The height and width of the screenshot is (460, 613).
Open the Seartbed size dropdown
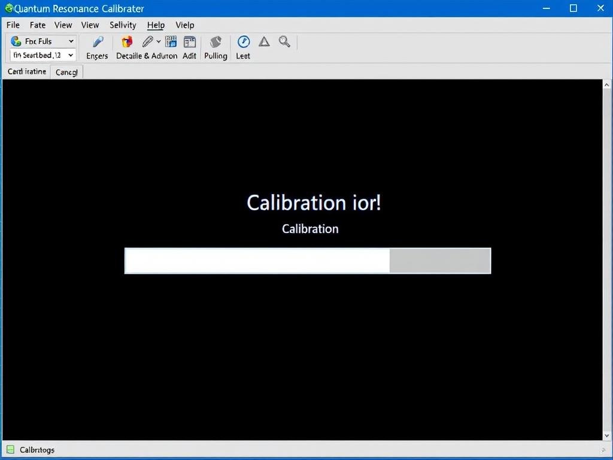tap(71, 55)
